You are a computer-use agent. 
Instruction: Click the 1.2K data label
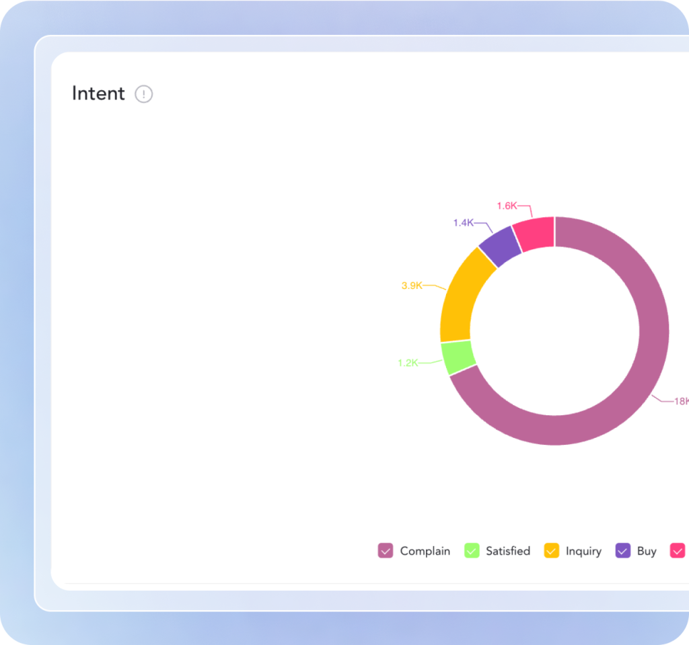pos(408,363)
